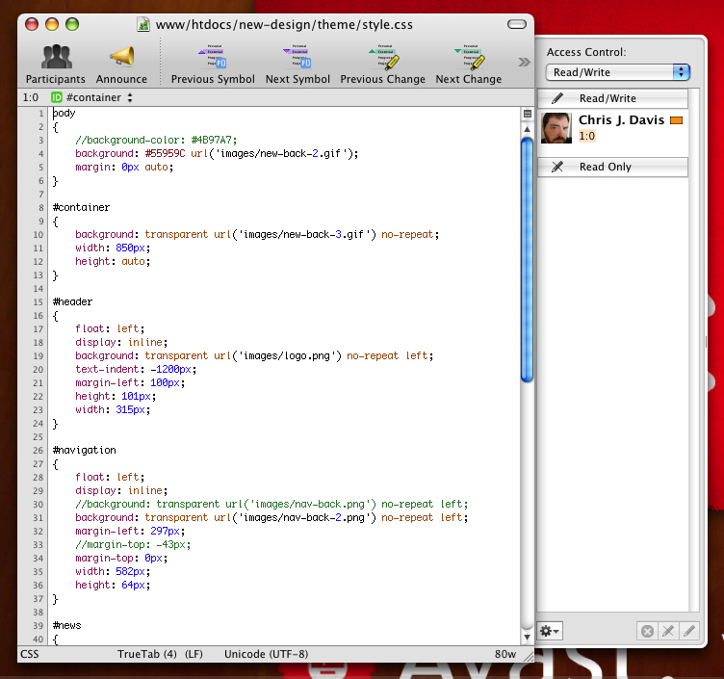Click the green zoom window button
The width and height of the screenshot is (724, 679).
pyautogui.click(x=72, y=24)
